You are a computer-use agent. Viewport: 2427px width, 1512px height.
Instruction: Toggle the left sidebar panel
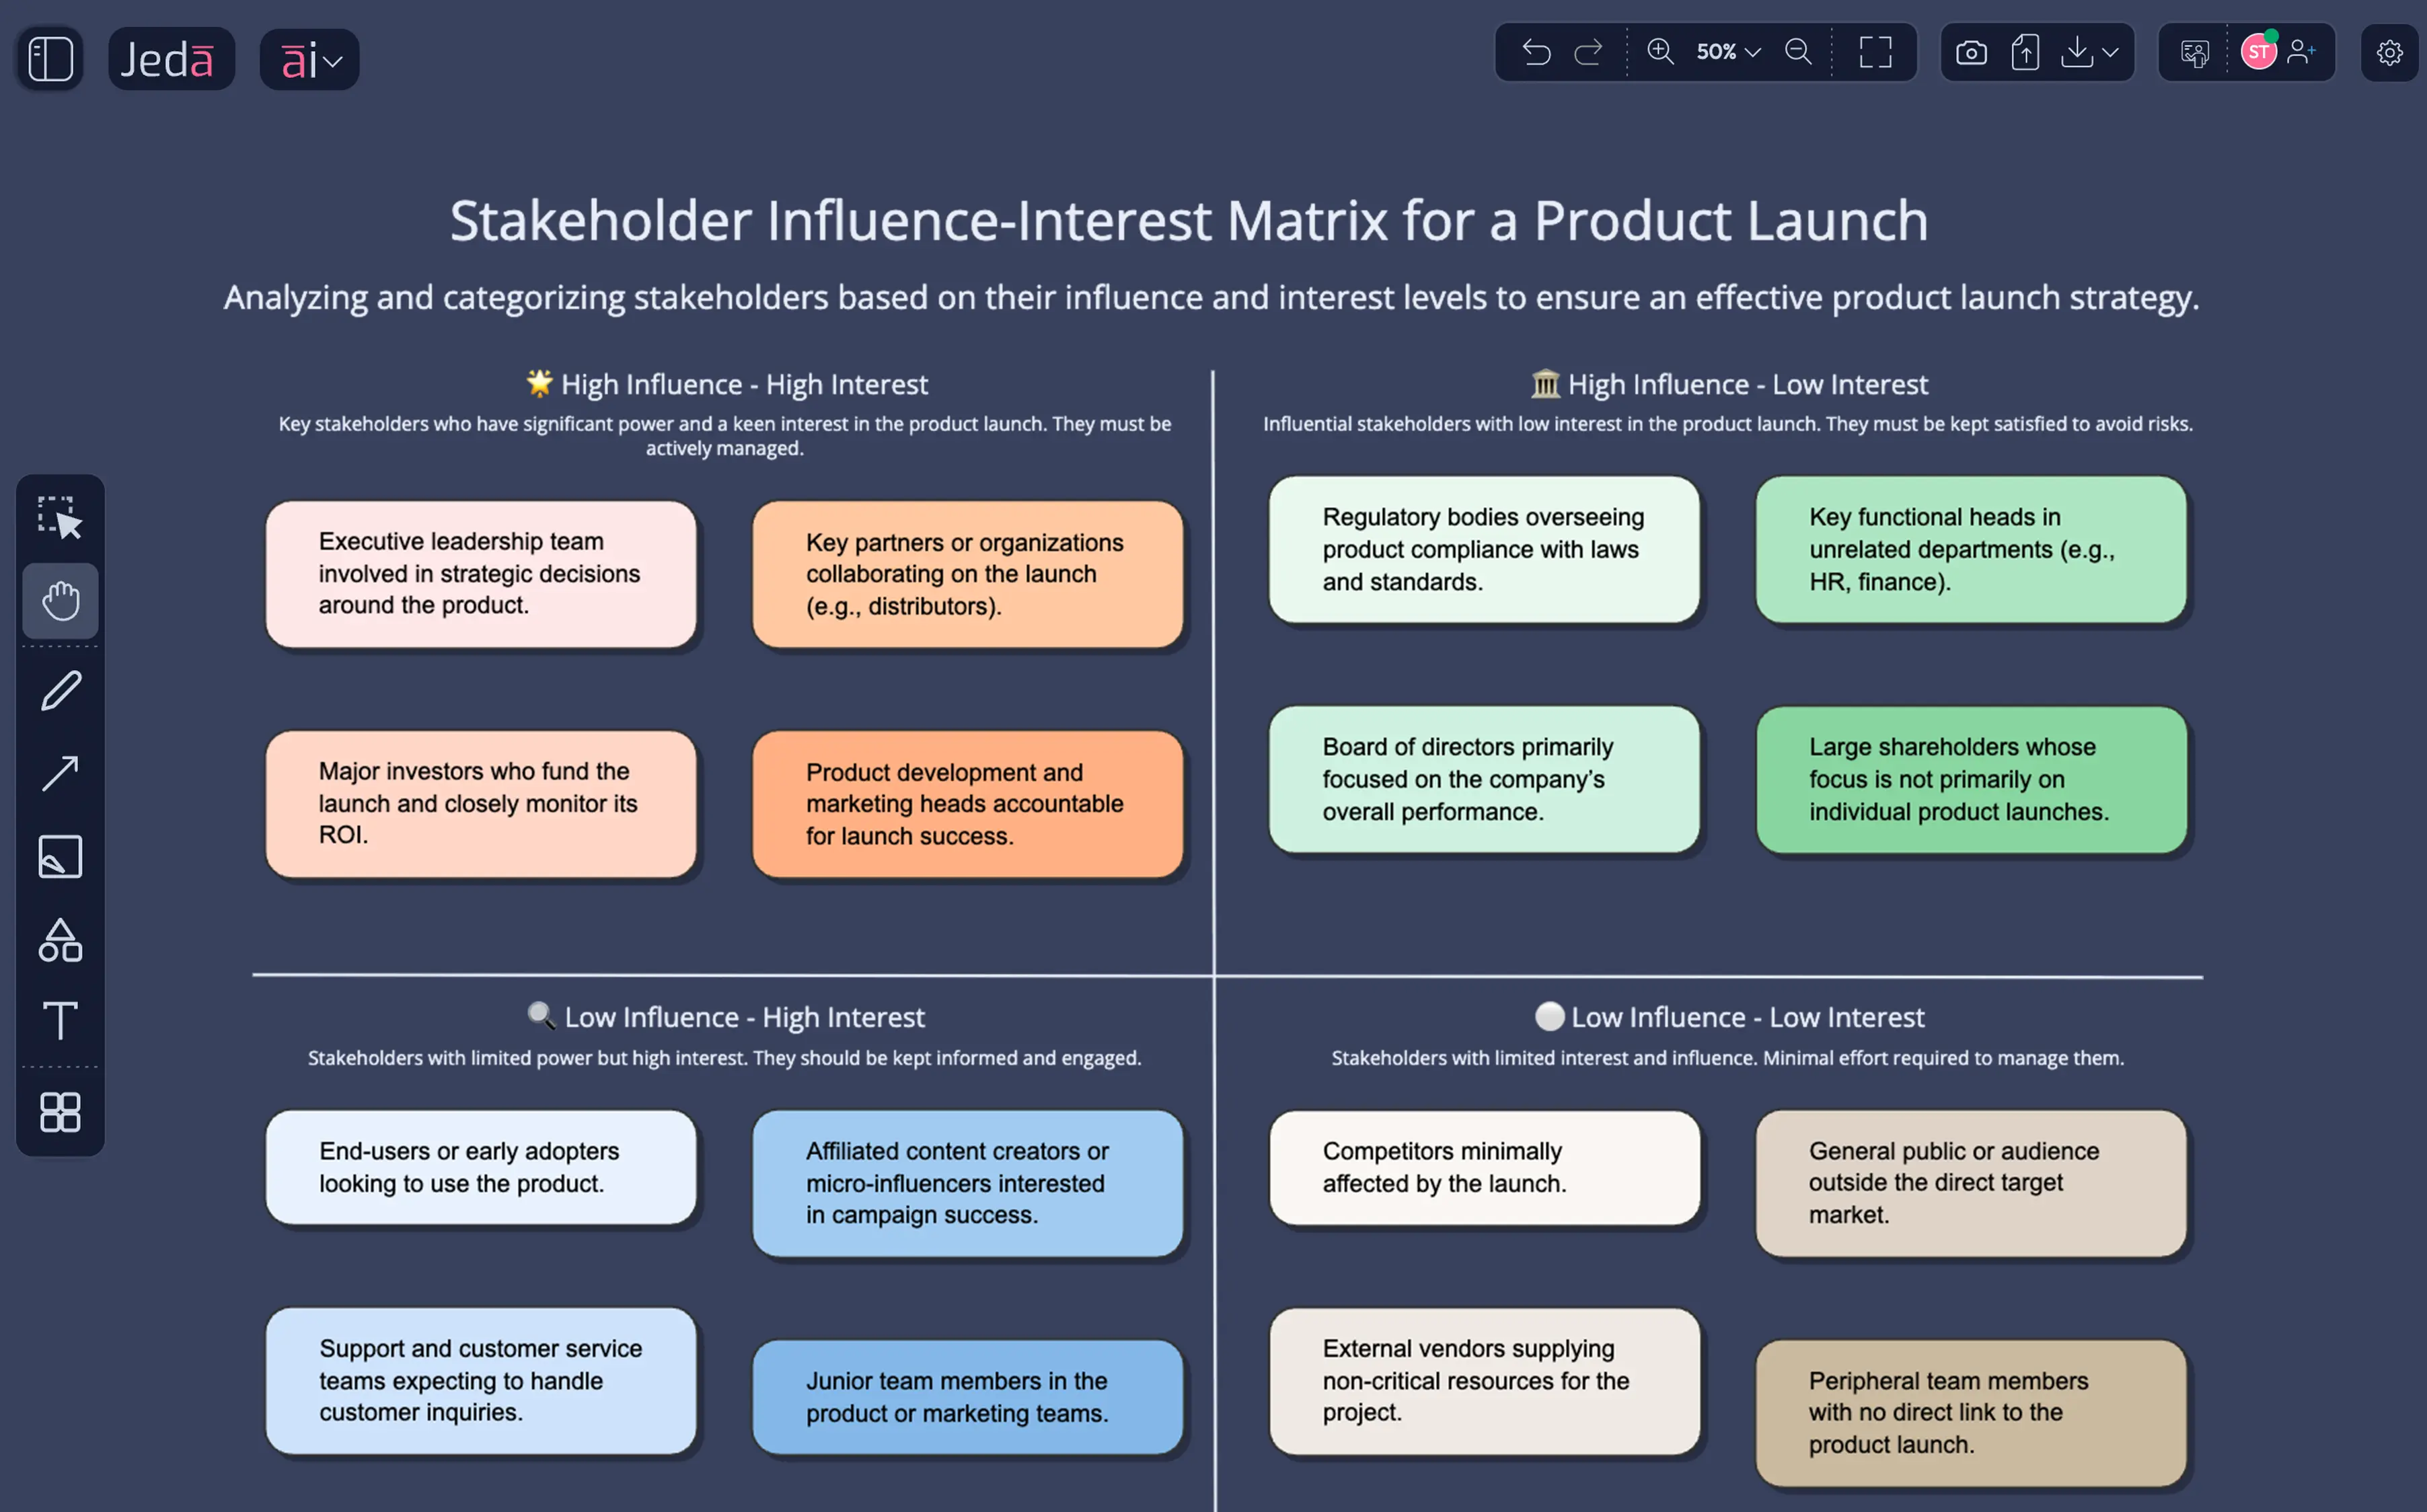(x=48, y=58)
